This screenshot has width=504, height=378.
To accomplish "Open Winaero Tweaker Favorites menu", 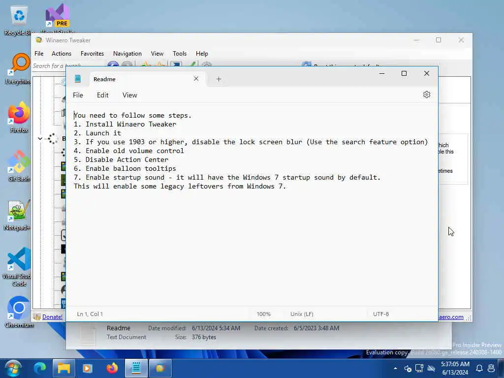I will coord(92,53).
